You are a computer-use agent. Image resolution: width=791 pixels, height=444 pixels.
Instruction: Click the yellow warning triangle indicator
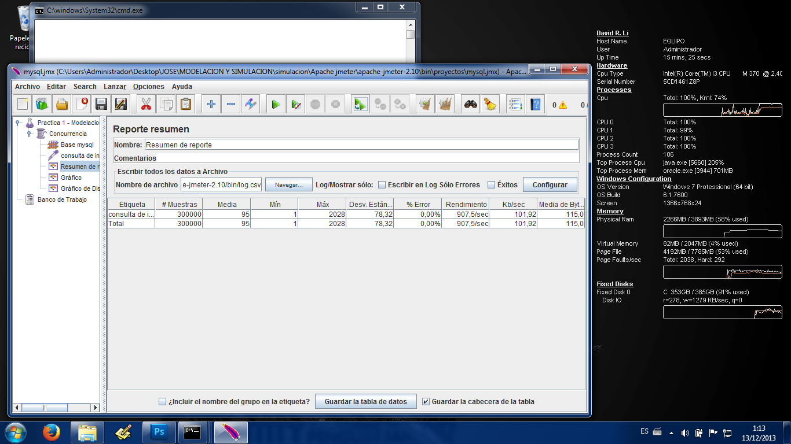562,105
